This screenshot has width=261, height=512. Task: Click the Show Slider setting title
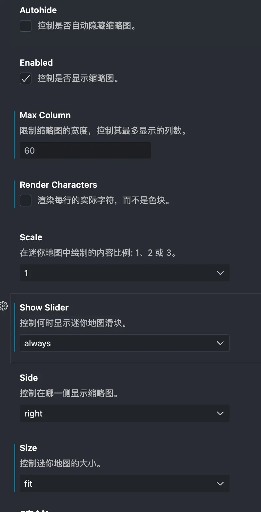(x=44, y=308)
